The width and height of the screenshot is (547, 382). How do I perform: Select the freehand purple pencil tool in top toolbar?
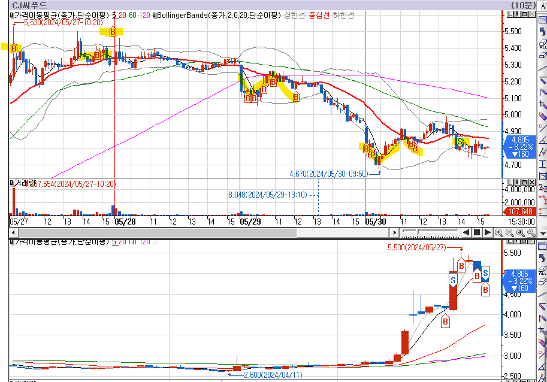pos(542,116)
